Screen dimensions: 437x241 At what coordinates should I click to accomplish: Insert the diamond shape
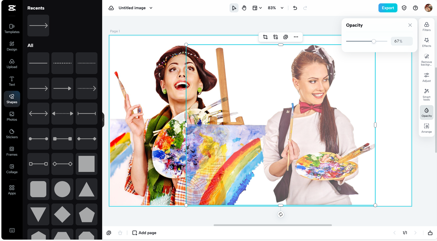[62, 214]
